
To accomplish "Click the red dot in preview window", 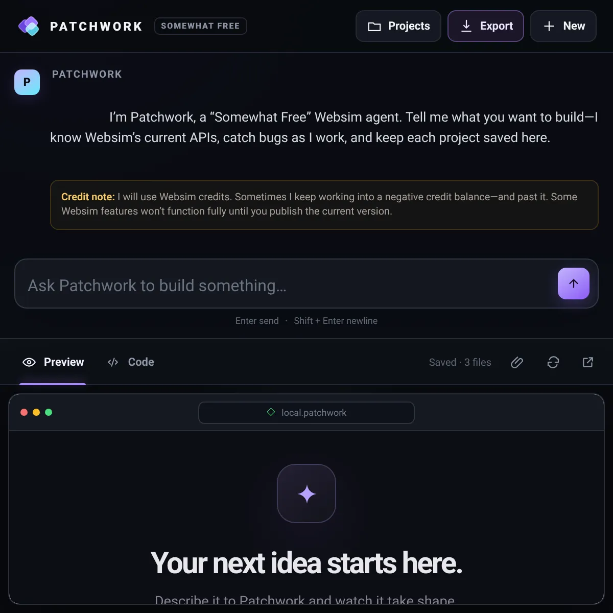I will tap(24, 412).
